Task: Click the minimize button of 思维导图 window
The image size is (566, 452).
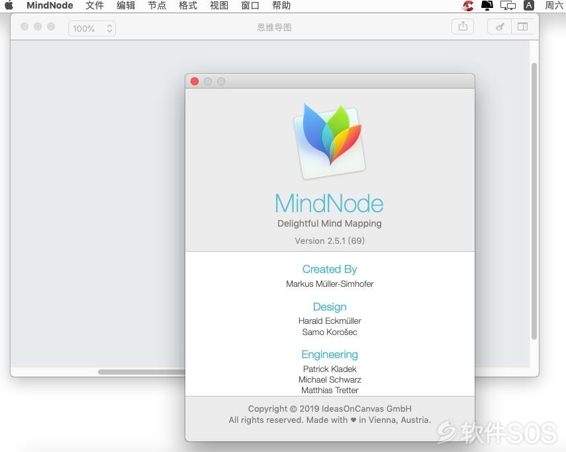Action: click(x=38, y=26)
